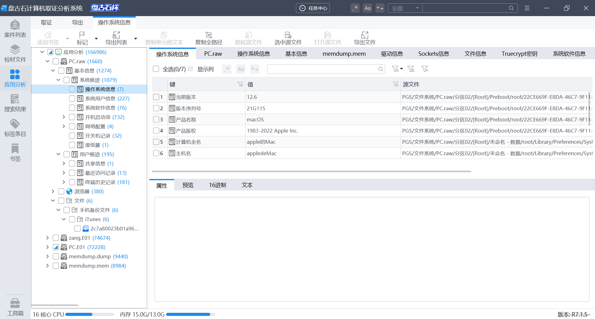
Task: Click the 标记 flag icon
Action: pyautogui.click(x=82, y=35)
